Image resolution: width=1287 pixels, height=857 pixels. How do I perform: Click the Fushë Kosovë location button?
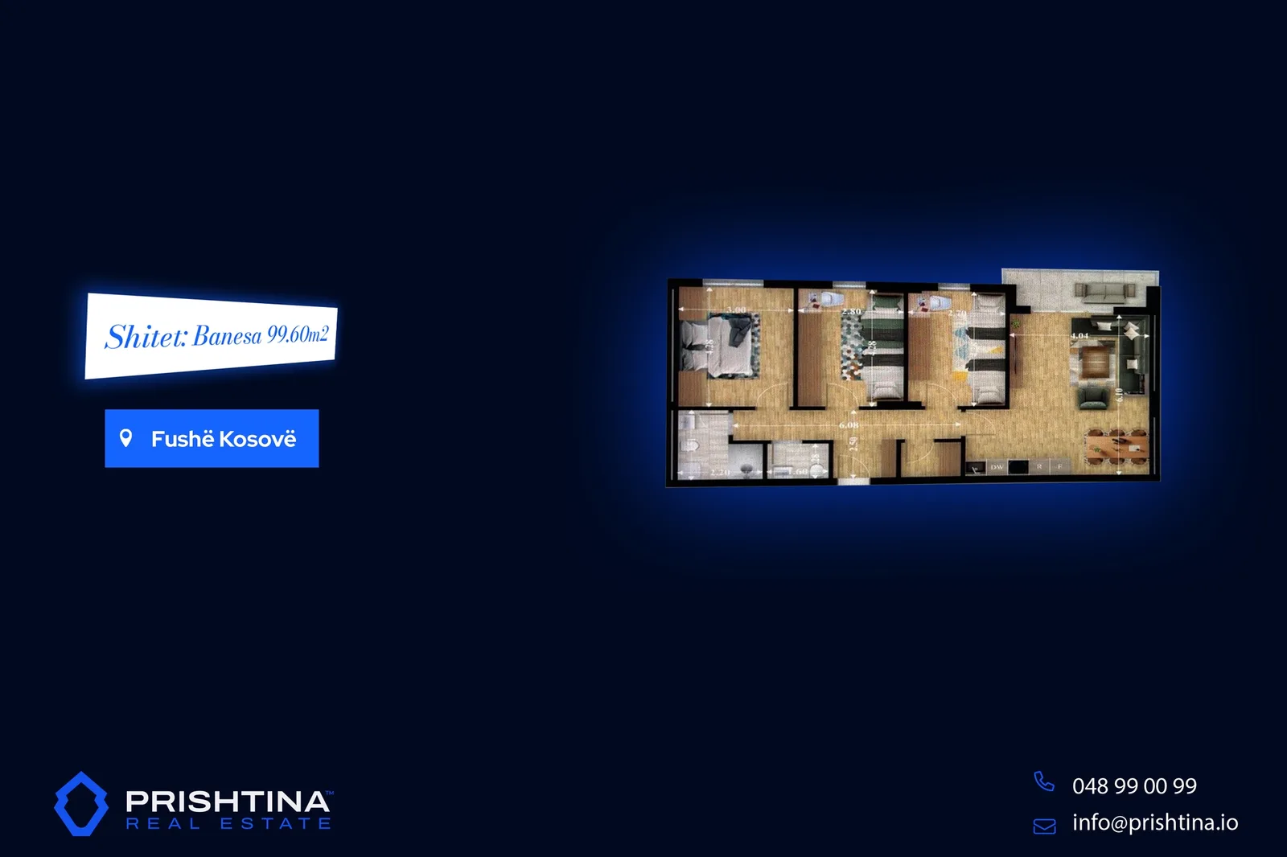tap(212, 438)
